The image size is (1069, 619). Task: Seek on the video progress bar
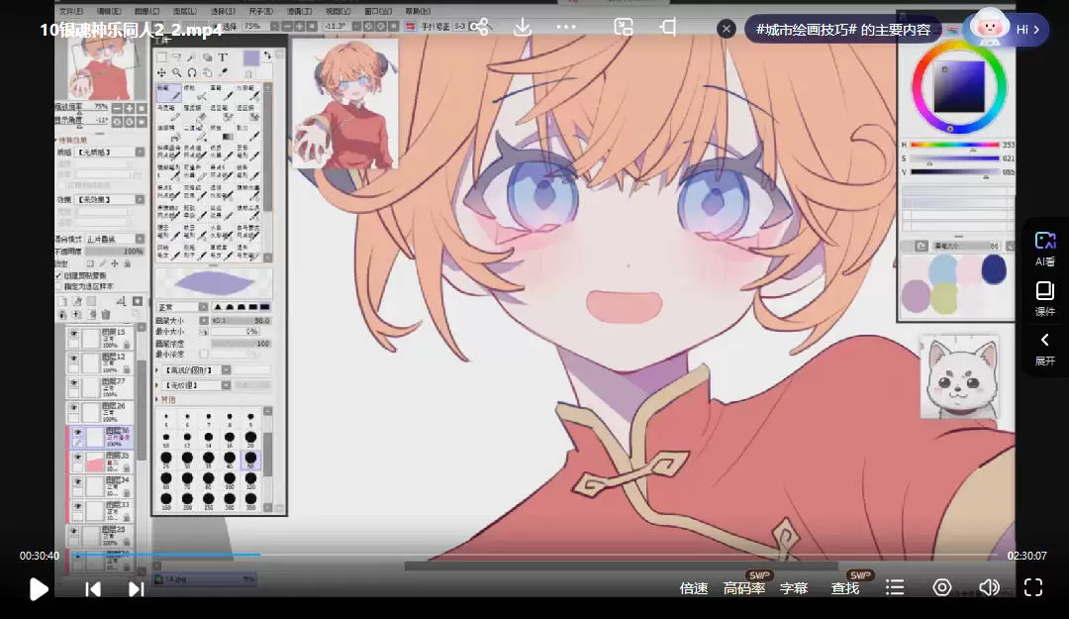click(534, 556)
